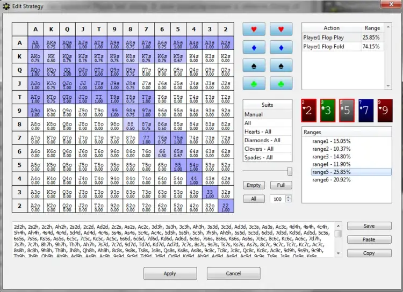Click the Edit Strategy title bar app icon

[6, 6]
